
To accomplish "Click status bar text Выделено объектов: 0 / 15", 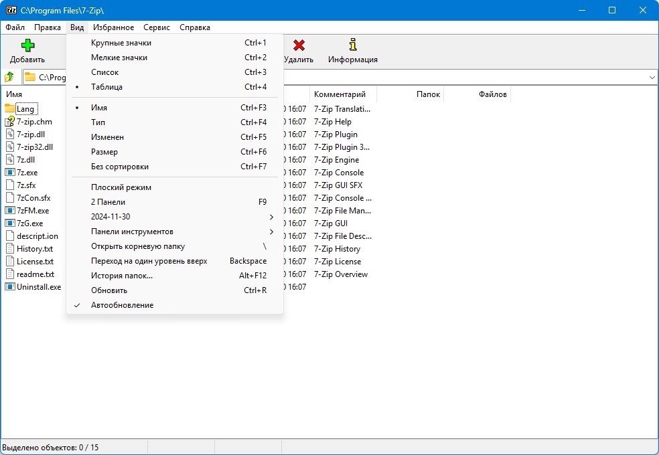I will click(x=50, y=448).
